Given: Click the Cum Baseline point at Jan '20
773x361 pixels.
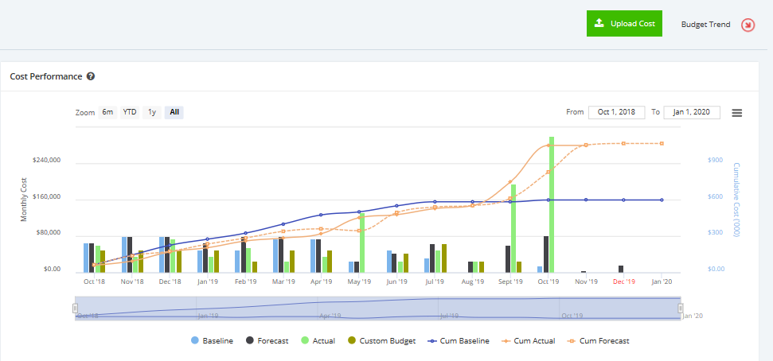Looking at the screenshot, I should tap(662, 200).
